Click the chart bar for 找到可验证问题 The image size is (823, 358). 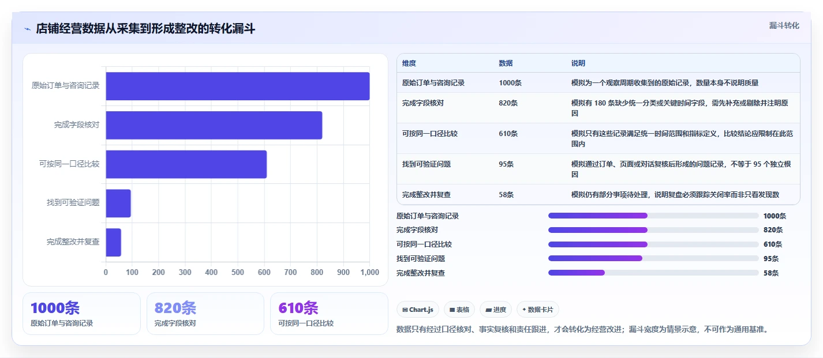click(x=118, y=203)
